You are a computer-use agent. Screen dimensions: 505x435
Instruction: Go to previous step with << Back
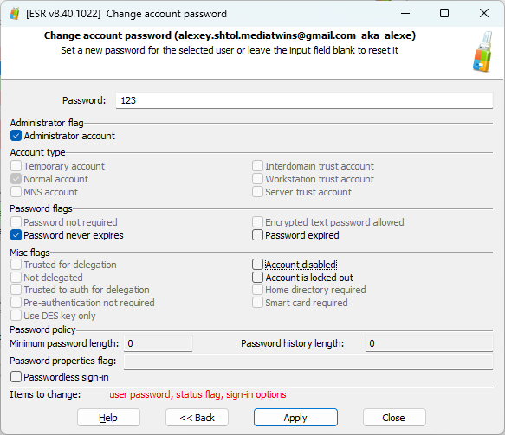coord(197,418)
